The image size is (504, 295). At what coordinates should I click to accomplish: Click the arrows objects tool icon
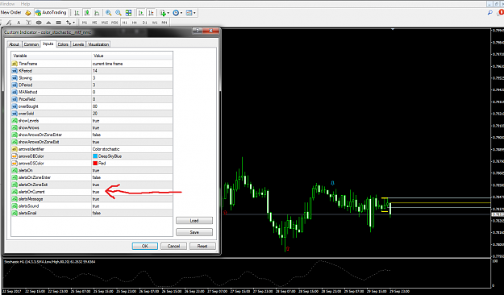(x=69, y=23)
